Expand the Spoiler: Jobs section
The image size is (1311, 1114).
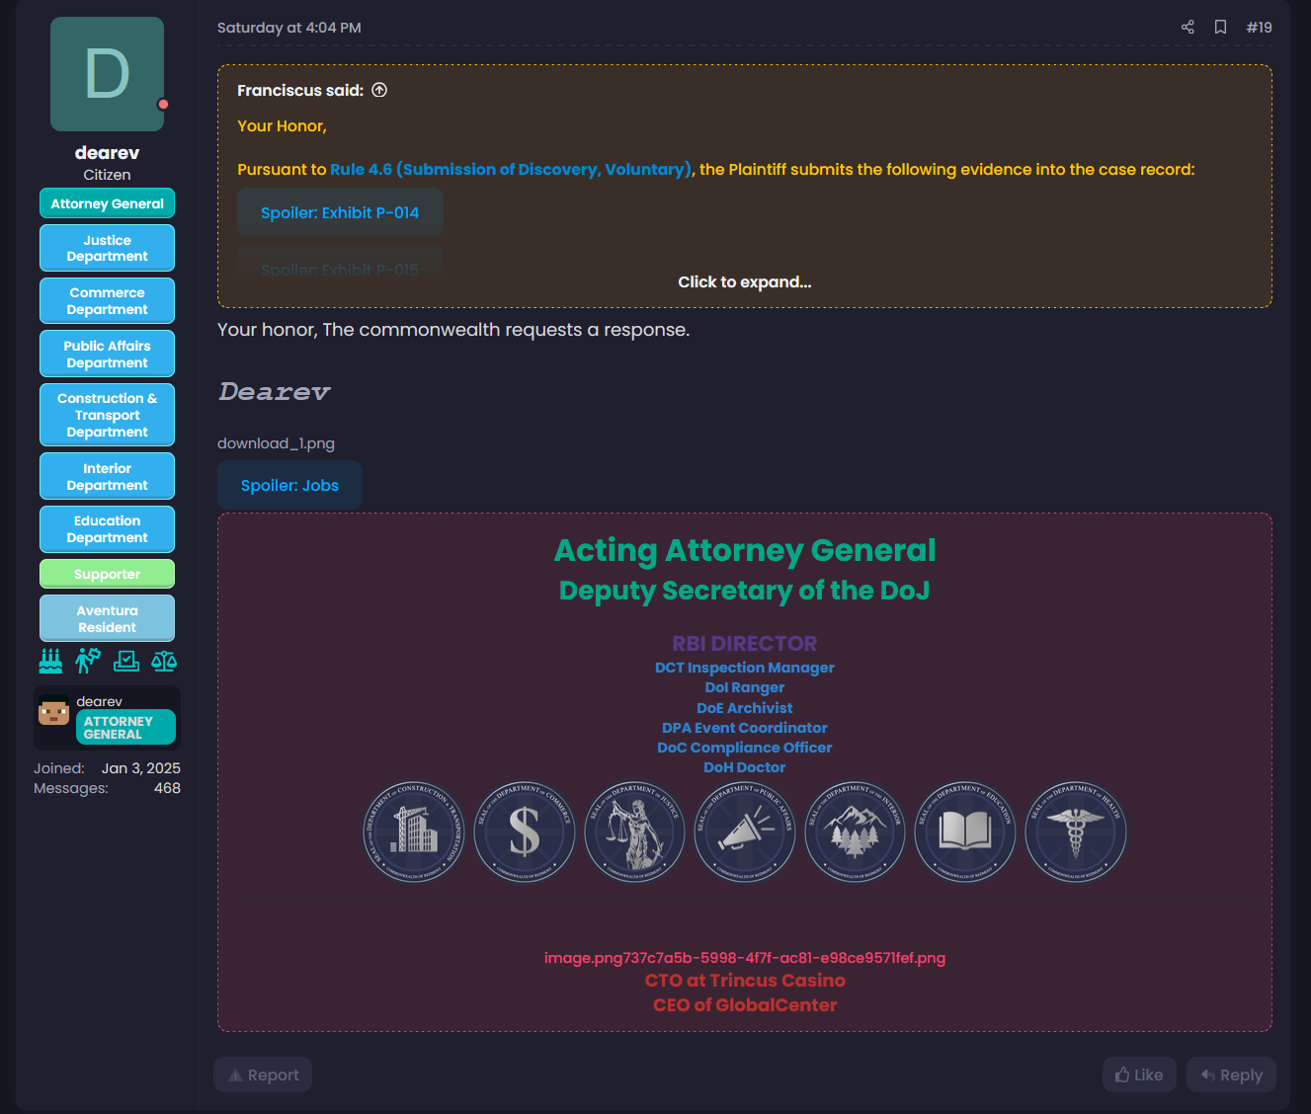289,486
